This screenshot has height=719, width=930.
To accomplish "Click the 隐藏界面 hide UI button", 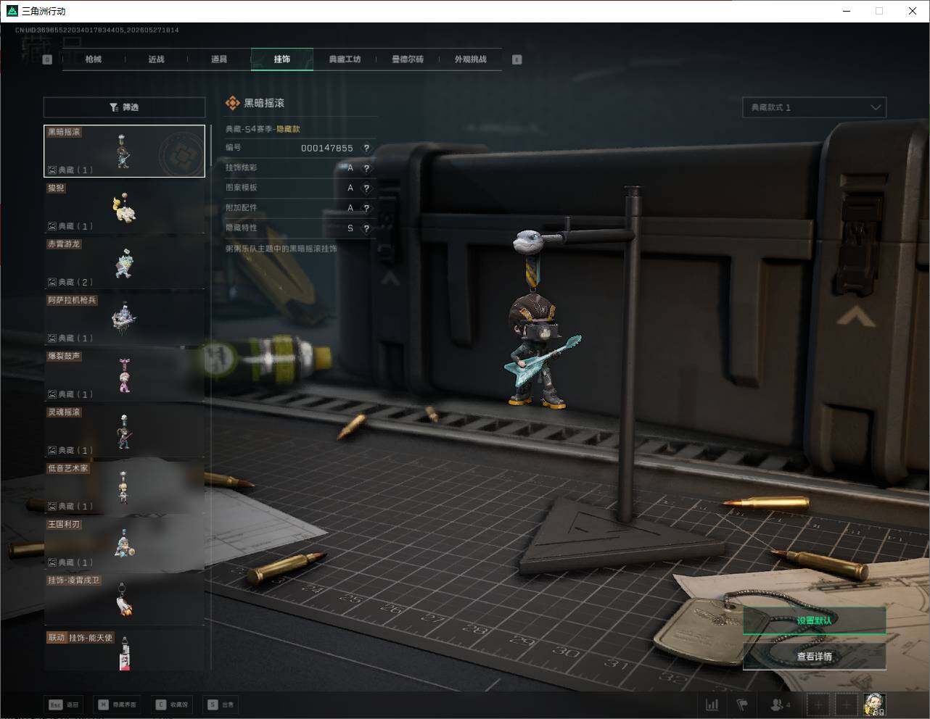I will coord(118,705).
